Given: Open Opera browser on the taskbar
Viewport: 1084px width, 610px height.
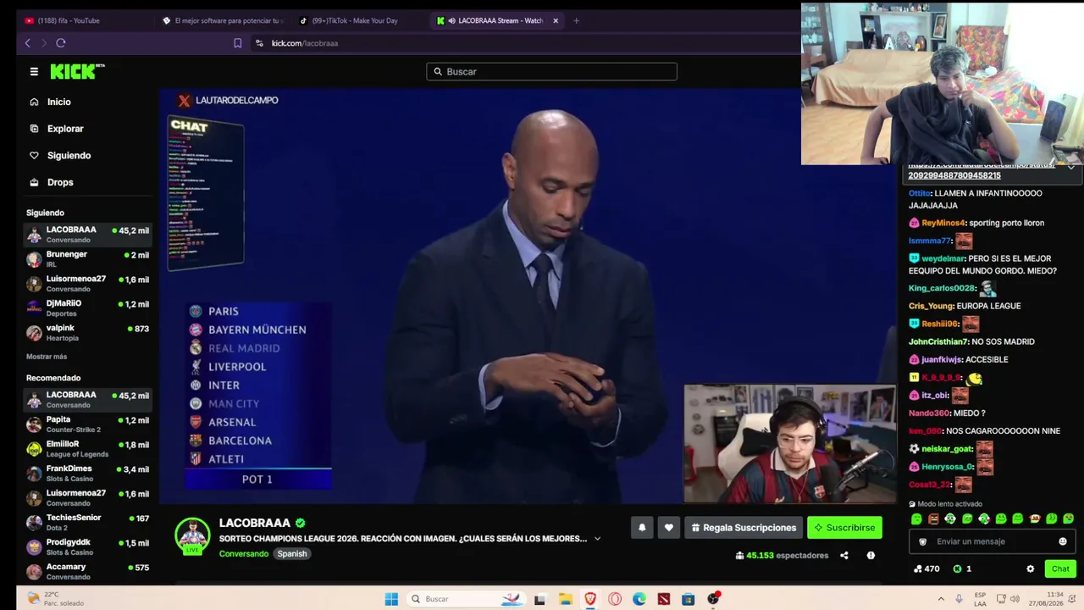Looking at the screenshot, I should [x=615, y=599].
